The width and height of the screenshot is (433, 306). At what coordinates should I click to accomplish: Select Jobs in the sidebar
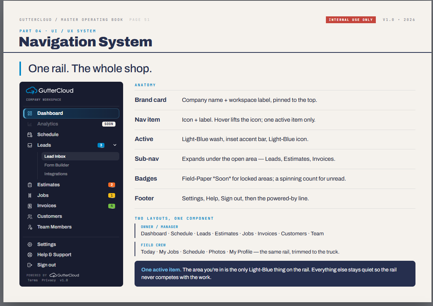[x=71, y=195]
